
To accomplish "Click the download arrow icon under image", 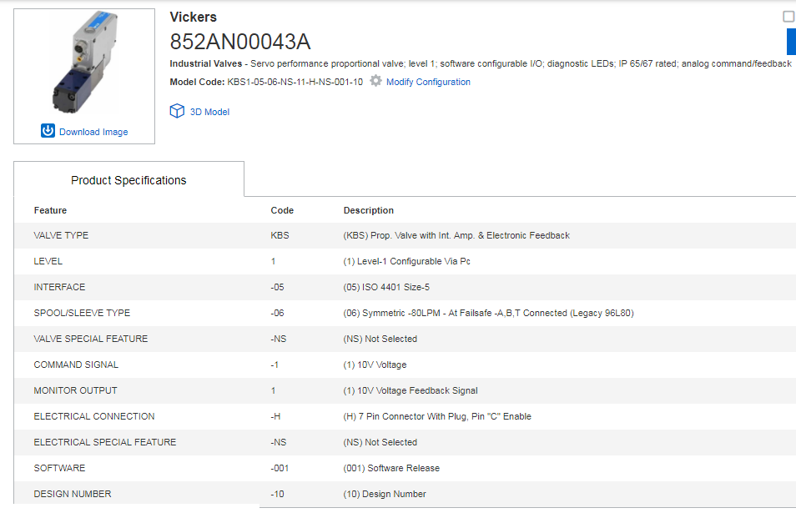I will click(48, 131).
